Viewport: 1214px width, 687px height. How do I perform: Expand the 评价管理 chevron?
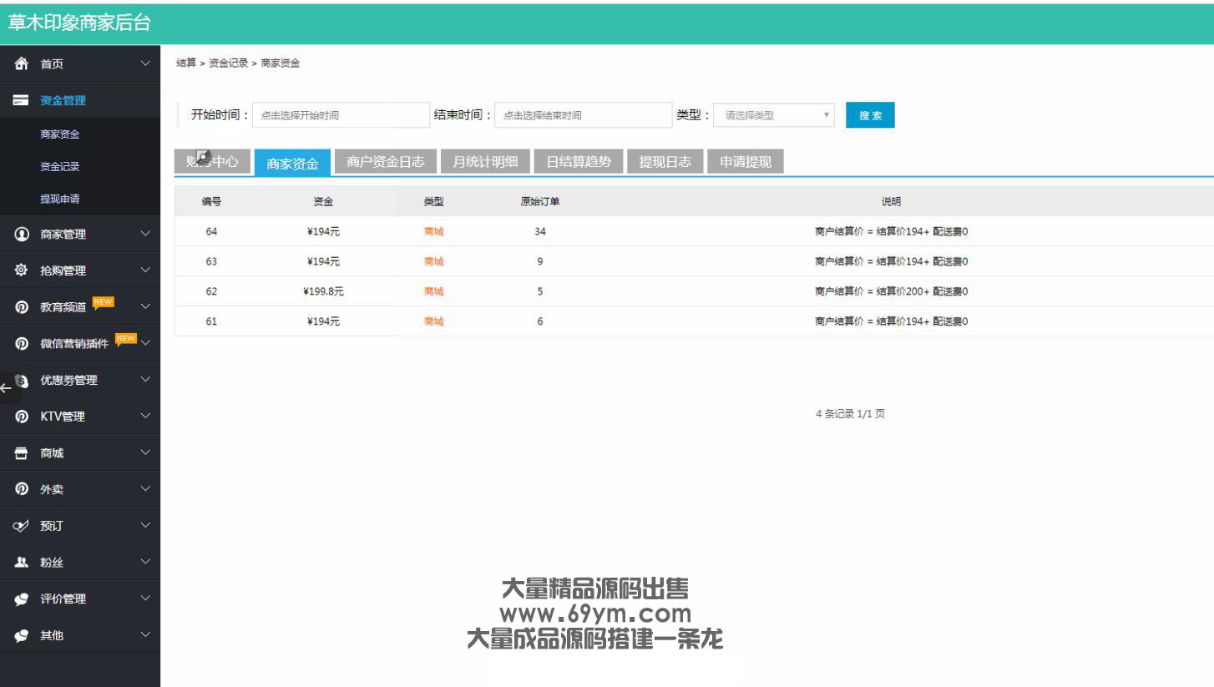coord(146,599)
